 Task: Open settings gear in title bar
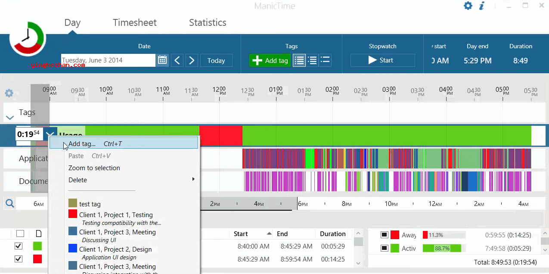click(x=468, y=6)
